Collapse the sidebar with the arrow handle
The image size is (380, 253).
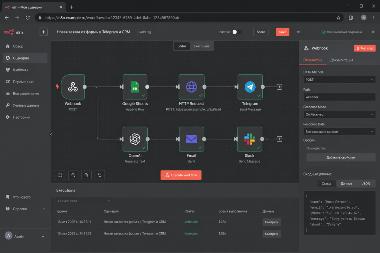click(51, 134)
